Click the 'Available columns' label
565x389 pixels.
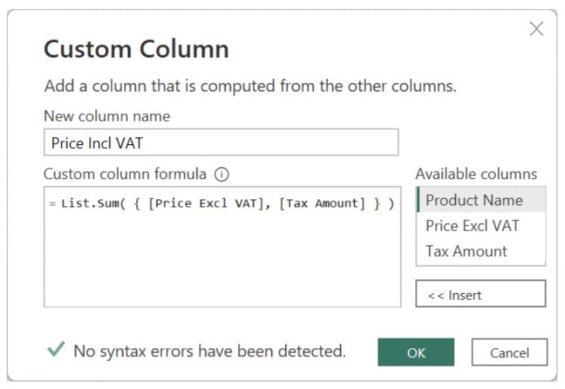pyautogui.click(x=476, y=174)
